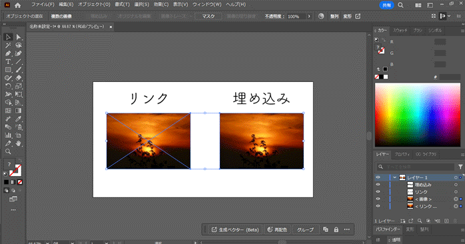This screenshot has height=244, width=465.
Task: Pick a color from the spectrum ramp
Action: click(x=418, y=115)
